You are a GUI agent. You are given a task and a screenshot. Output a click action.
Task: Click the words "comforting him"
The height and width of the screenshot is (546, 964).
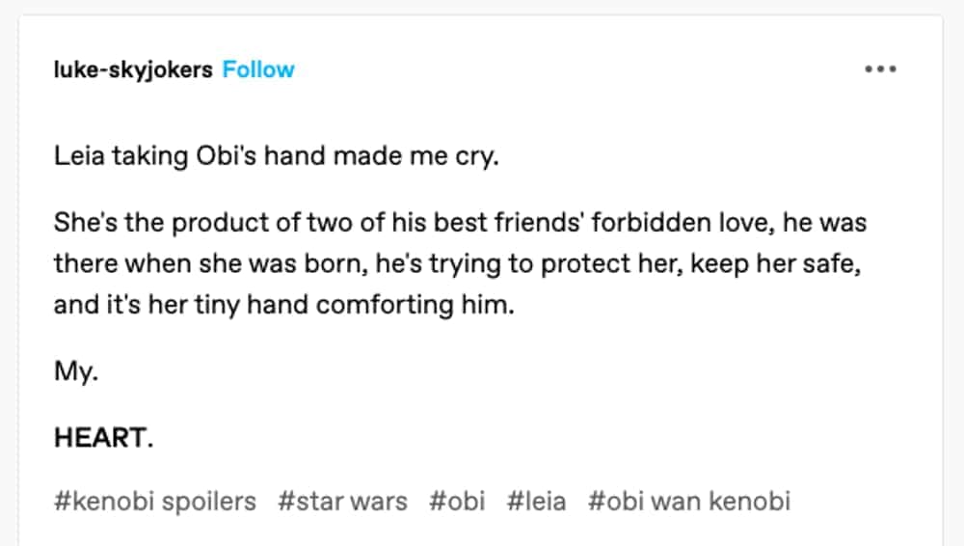tap(415, 306)
